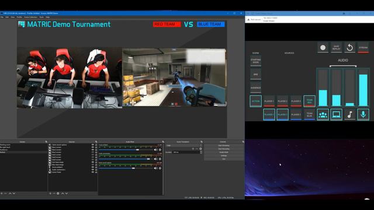Pop out the Scene Transitions dock panel
Screen dimensions: 374x210
coord(202,142)
